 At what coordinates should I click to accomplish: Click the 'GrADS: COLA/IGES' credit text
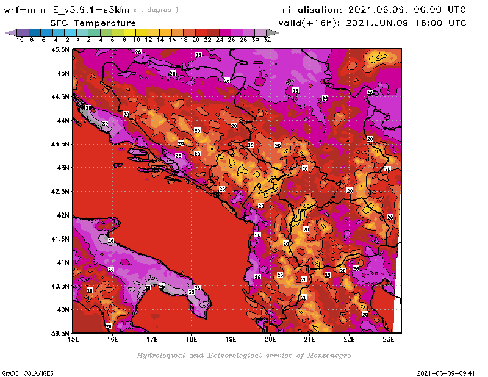click(x=28, y=373)
